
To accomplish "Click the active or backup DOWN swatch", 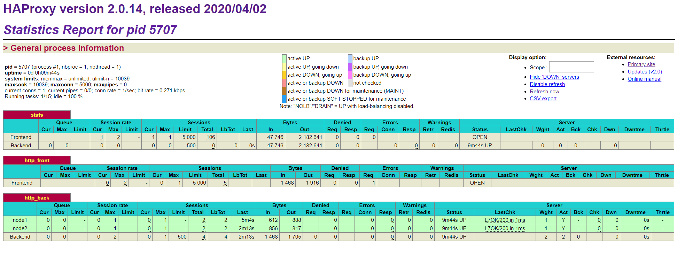I will coord(284,83).
